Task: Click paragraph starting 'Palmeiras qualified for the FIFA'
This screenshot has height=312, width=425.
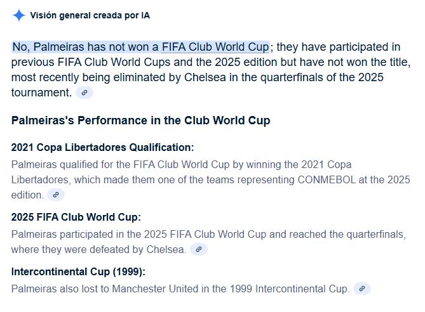Action: coord(211,179)
